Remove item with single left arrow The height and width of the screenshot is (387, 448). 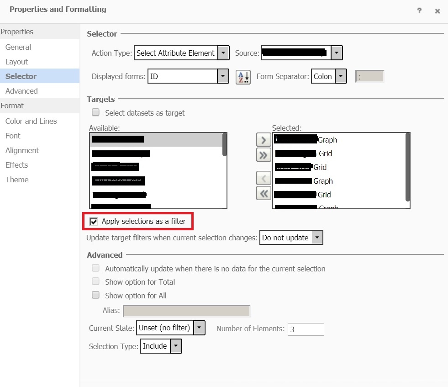264,178
